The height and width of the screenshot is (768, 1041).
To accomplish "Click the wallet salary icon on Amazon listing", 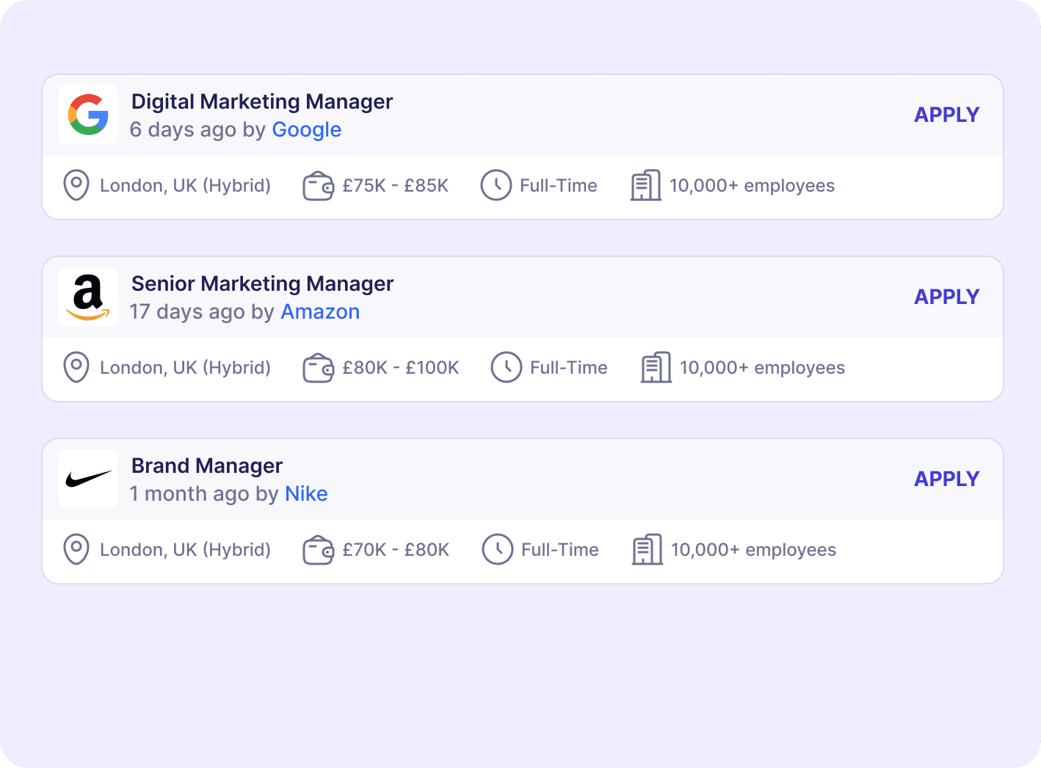I will 318,367.
